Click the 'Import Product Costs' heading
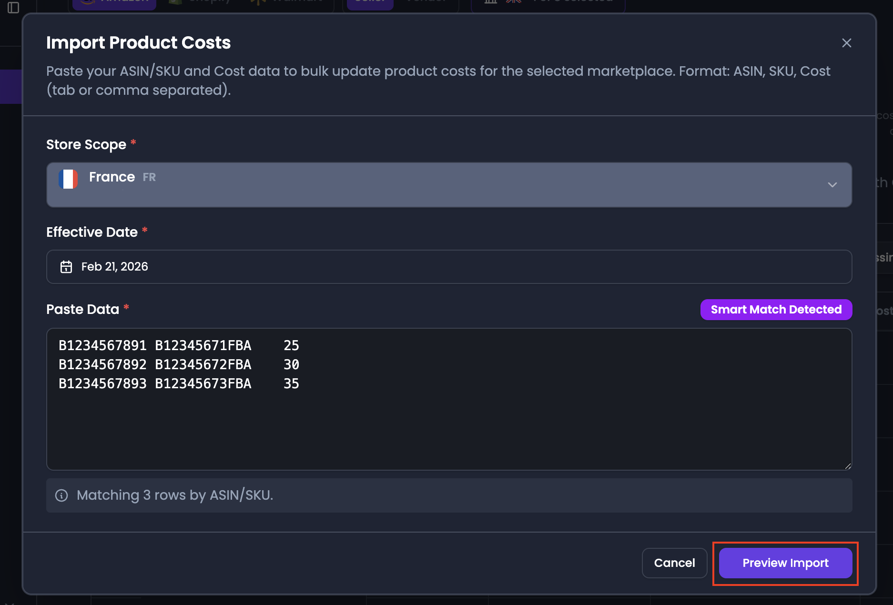Image resolution: width=893 pixels, height=605 pixels. coord(138,43)
